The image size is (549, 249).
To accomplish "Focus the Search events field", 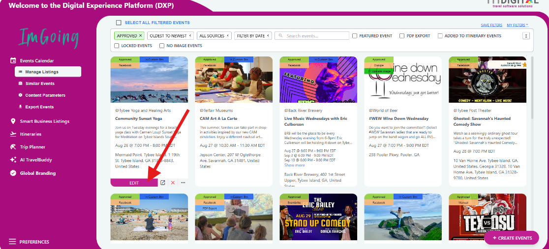I will (312, 36).
